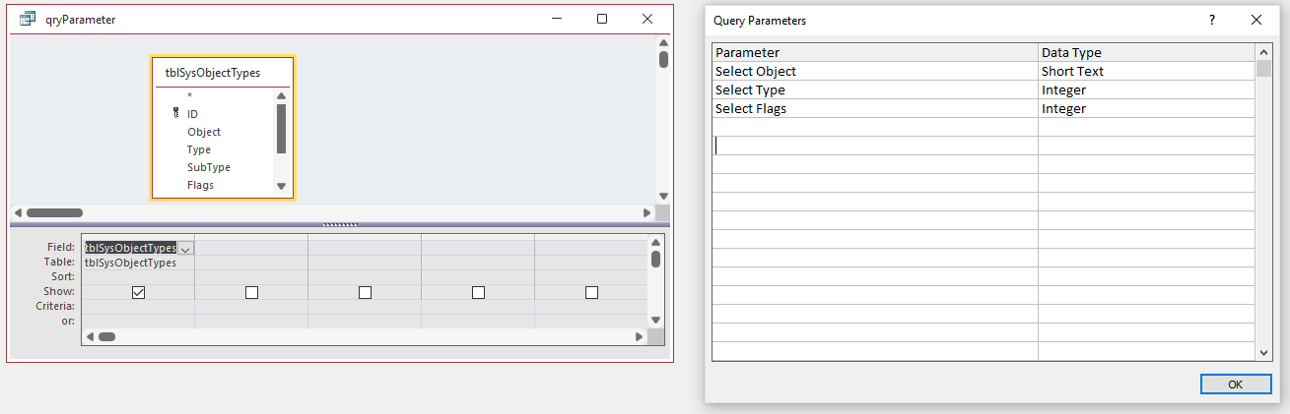Click the qryParameter window icon
1290x414 pixels.
click(28, 19)
